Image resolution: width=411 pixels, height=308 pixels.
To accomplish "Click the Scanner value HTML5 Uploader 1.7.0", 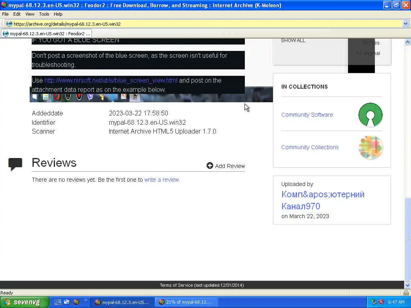I will click(162, 131).
